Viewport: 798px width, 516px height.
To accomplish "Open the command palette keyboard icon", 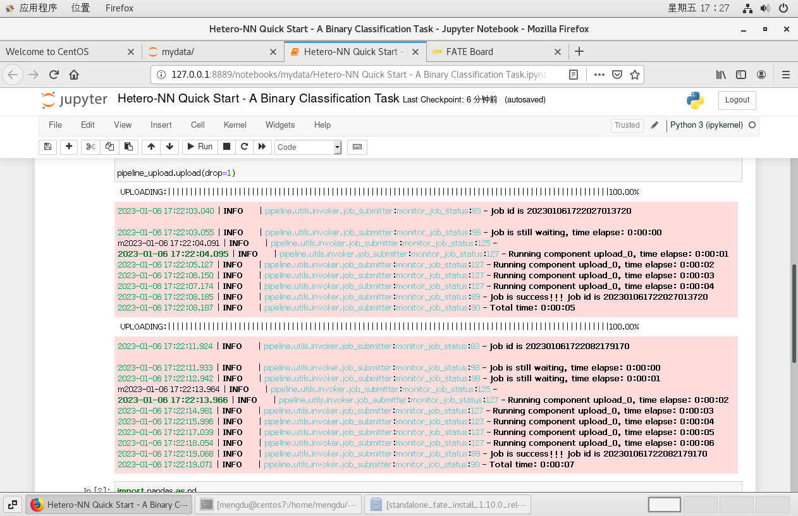I will [x=357, y=147].
